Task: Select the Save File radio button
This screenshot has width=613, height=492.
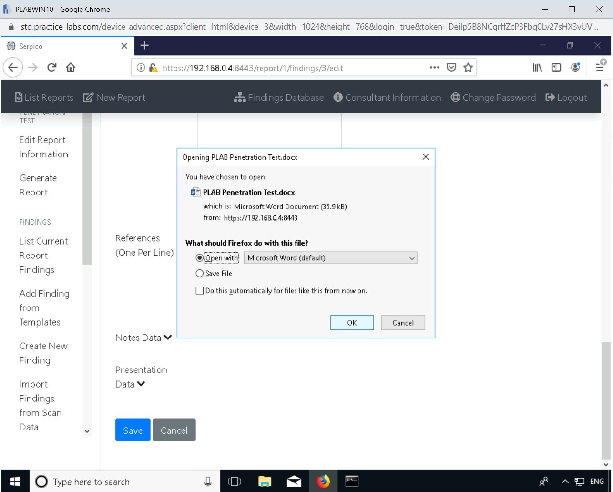Action: pyautogui.click(x=200, y=274)
